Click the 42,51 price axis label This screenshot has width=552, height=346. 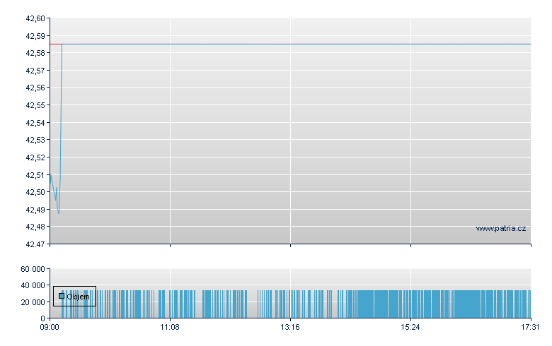(x=35, y=175)
